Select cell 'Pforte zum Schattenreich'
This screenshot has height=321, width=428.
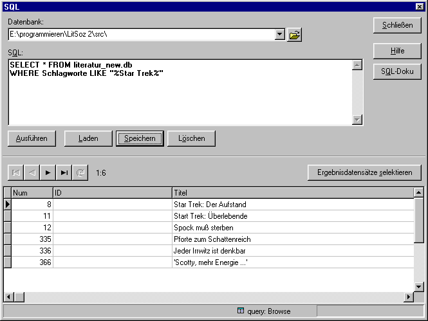point(293,239)
